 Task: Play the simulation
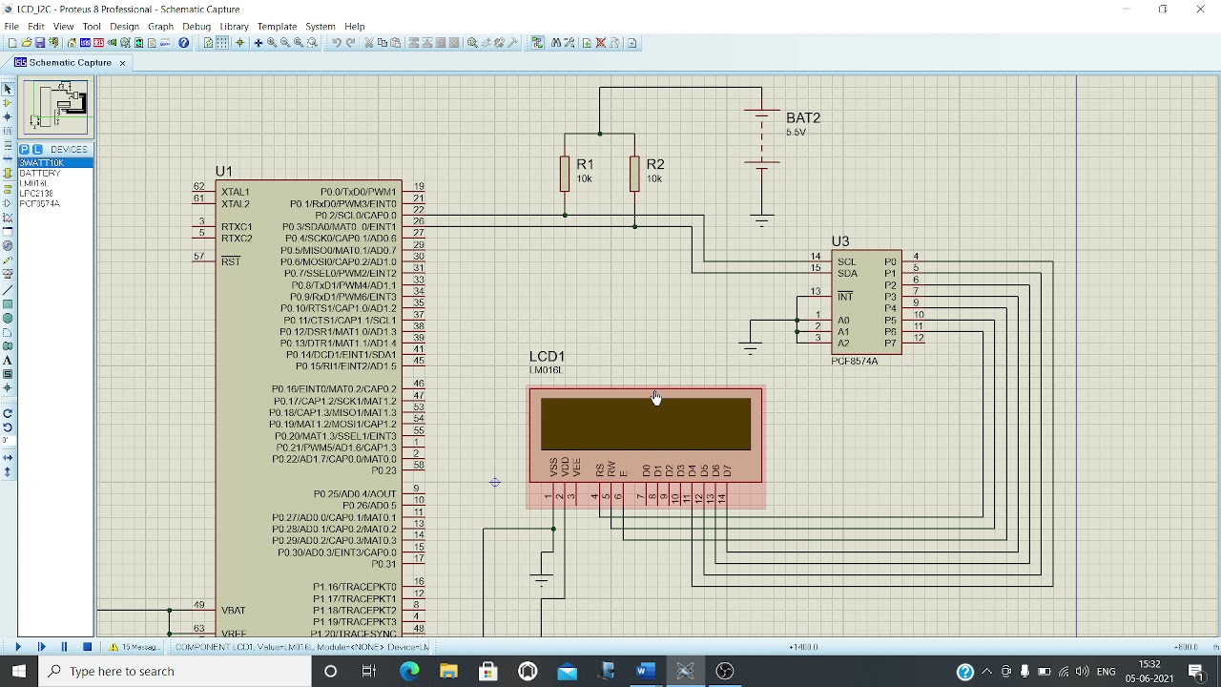click(17, 647)
